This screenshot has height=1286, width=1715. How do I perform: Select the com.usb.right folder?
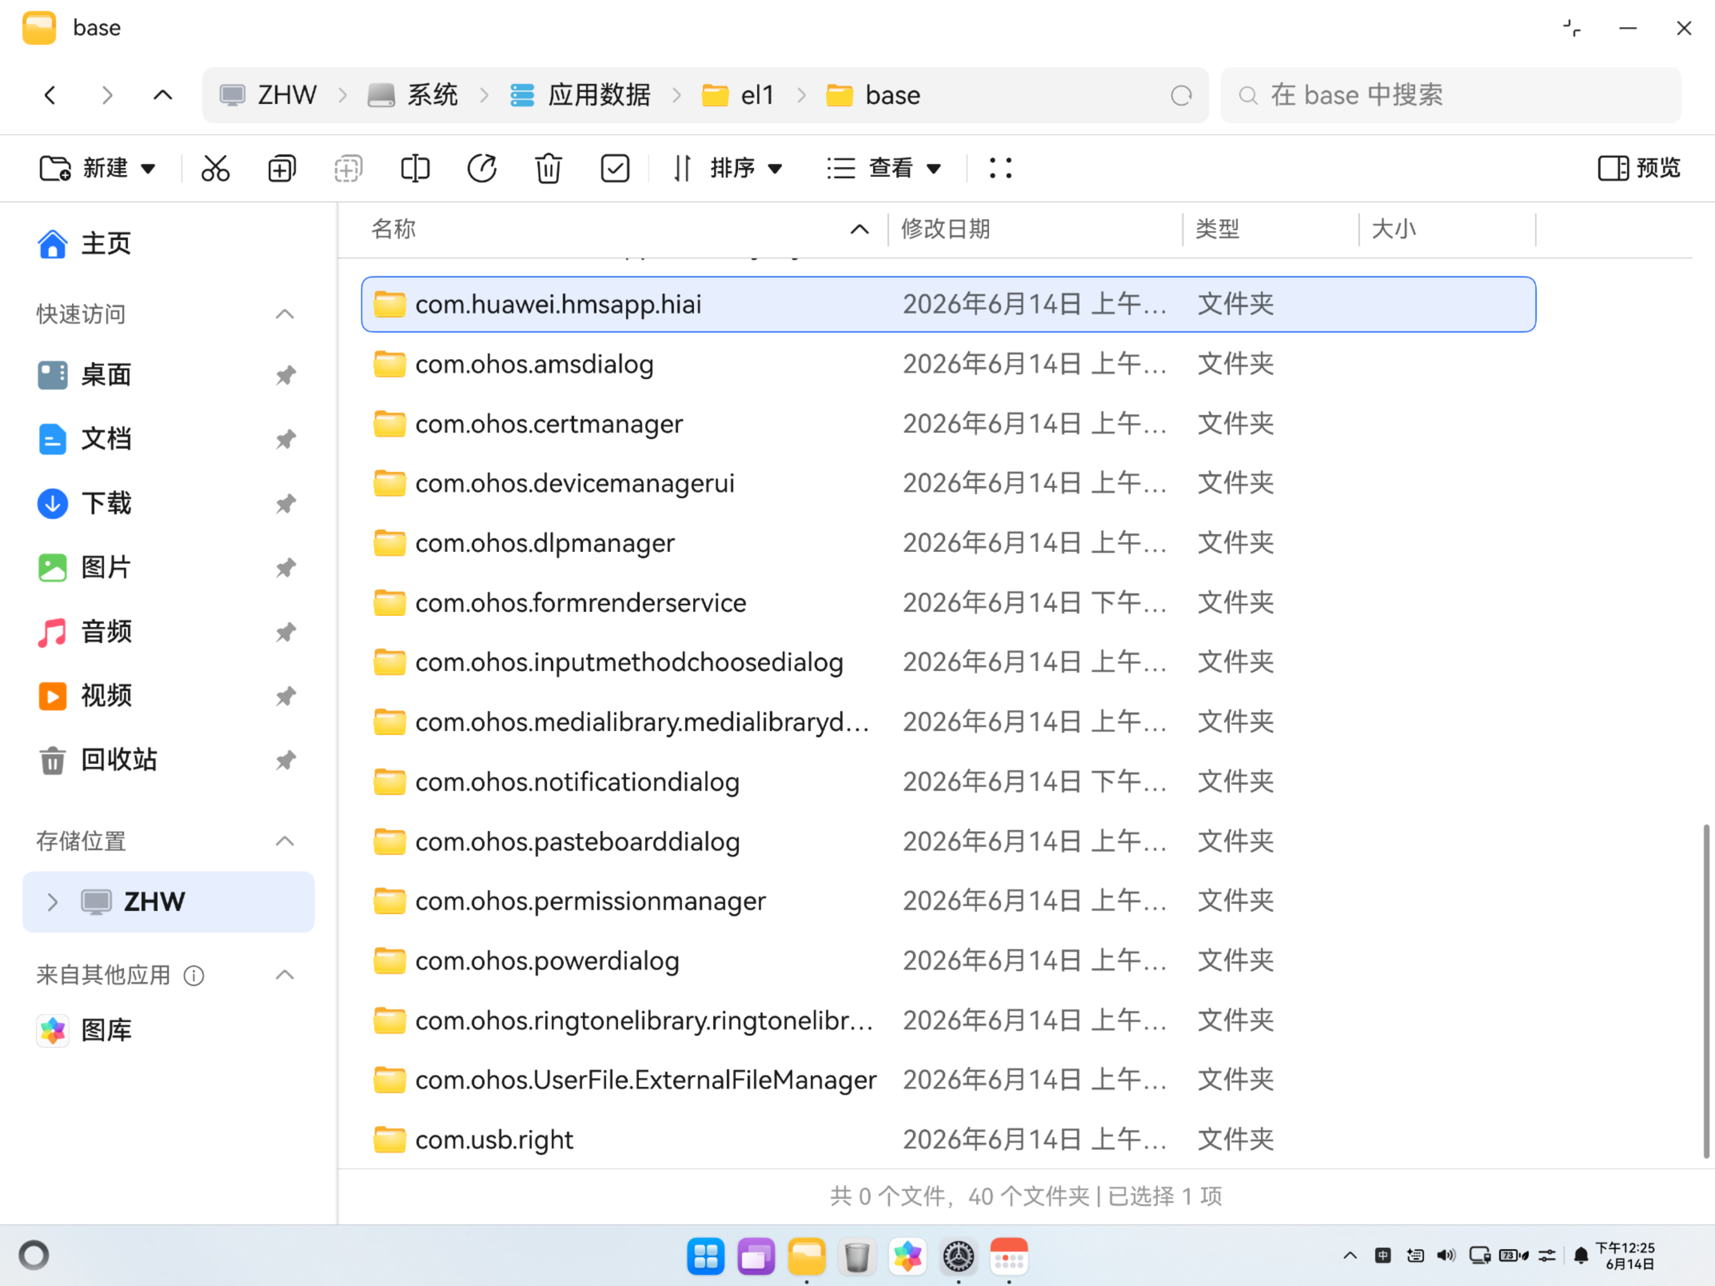pos(948,1140)
